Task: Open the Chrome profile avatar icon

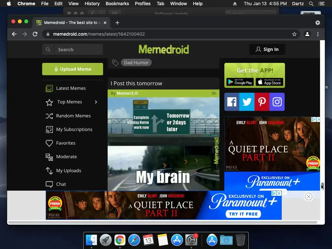Action: (x=307, y=34)
